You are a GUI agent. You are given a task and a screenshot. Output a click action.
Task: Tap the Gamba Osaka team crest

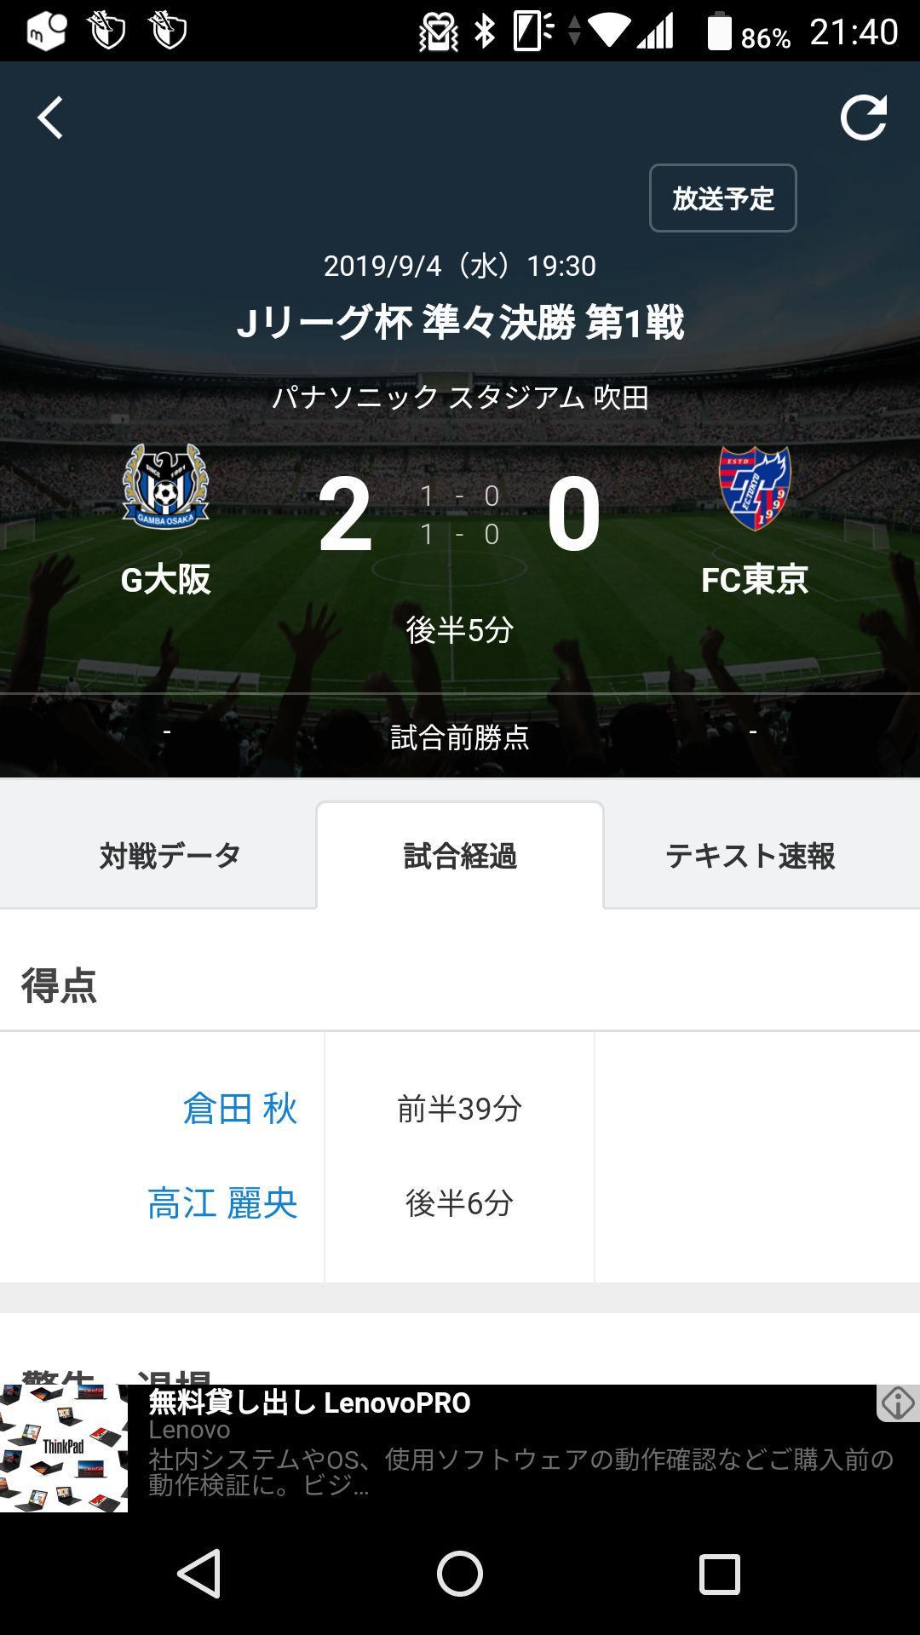(x=166, y=486)
